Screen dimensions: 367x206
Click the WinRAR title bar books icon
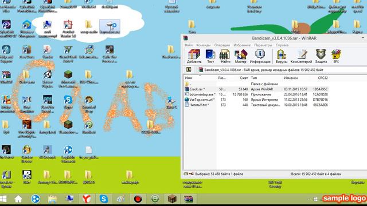pos(186,38)
